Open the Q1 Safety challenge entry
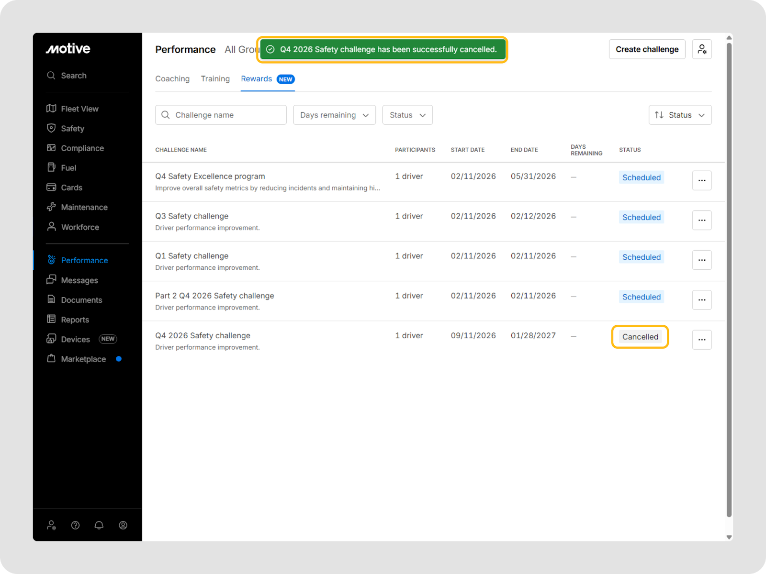 191,256
